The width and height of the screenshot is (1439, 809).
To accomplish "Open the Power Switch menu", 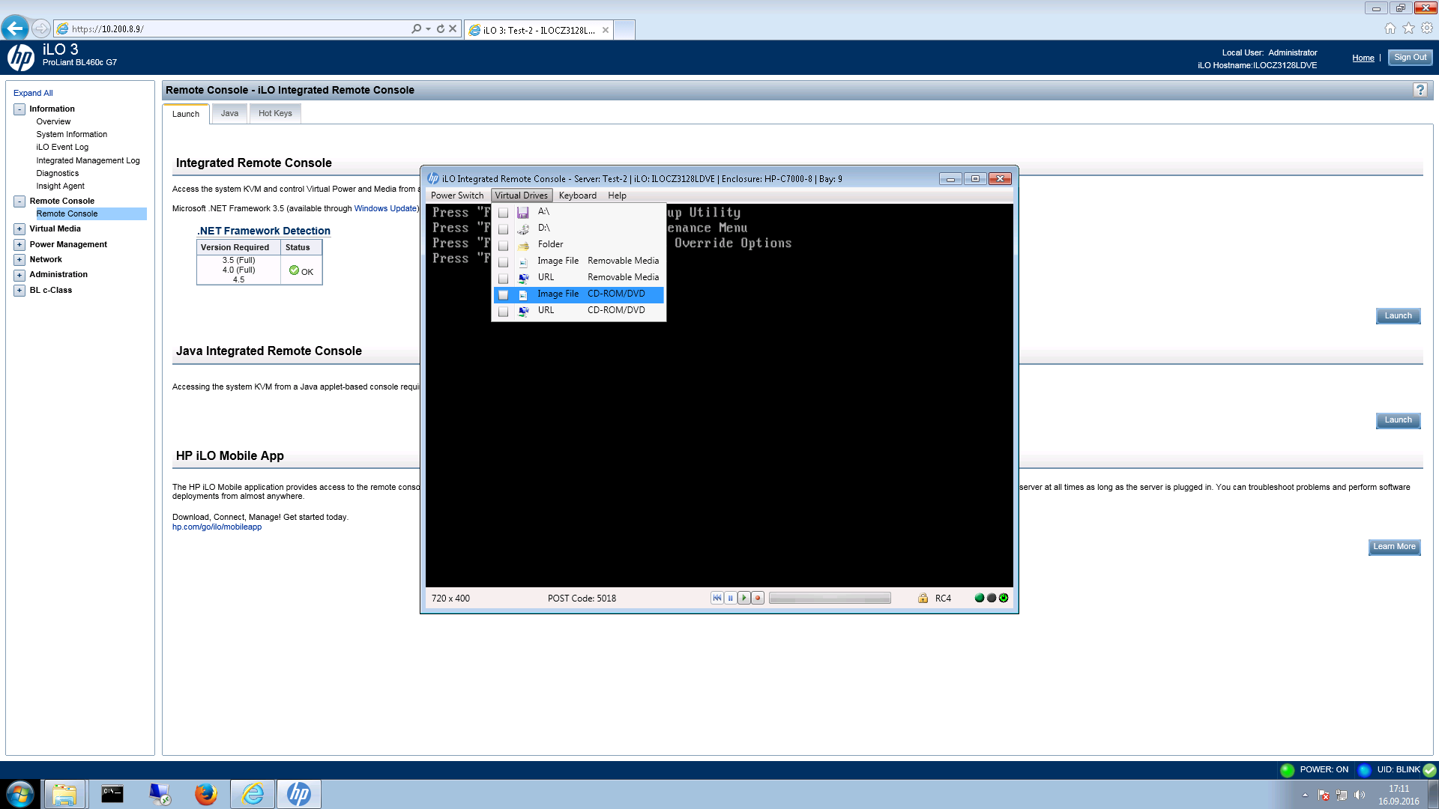I will tap(457, 196).
